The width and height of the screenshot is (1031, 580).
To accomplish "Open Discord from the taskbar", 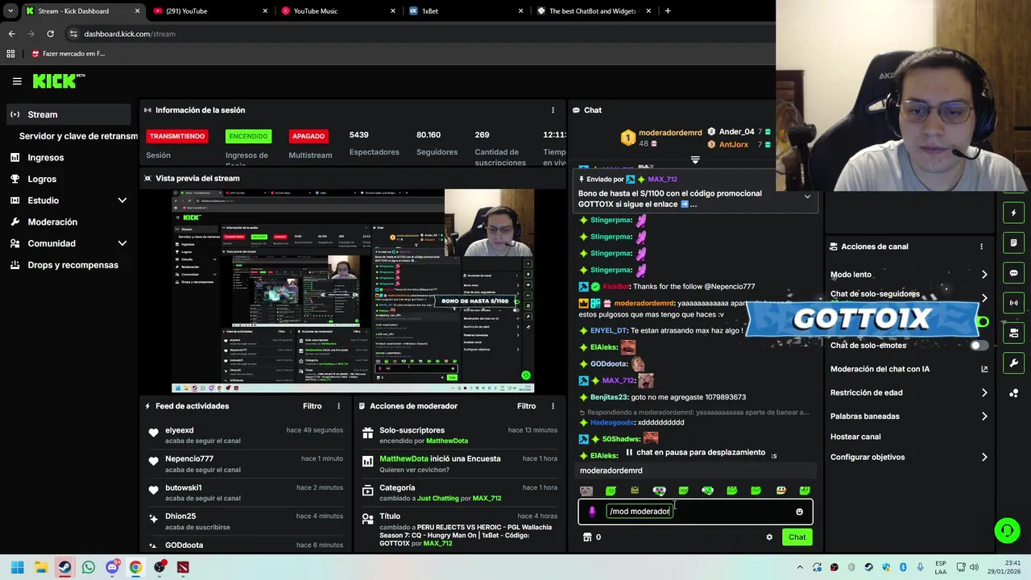I will 112,567.
